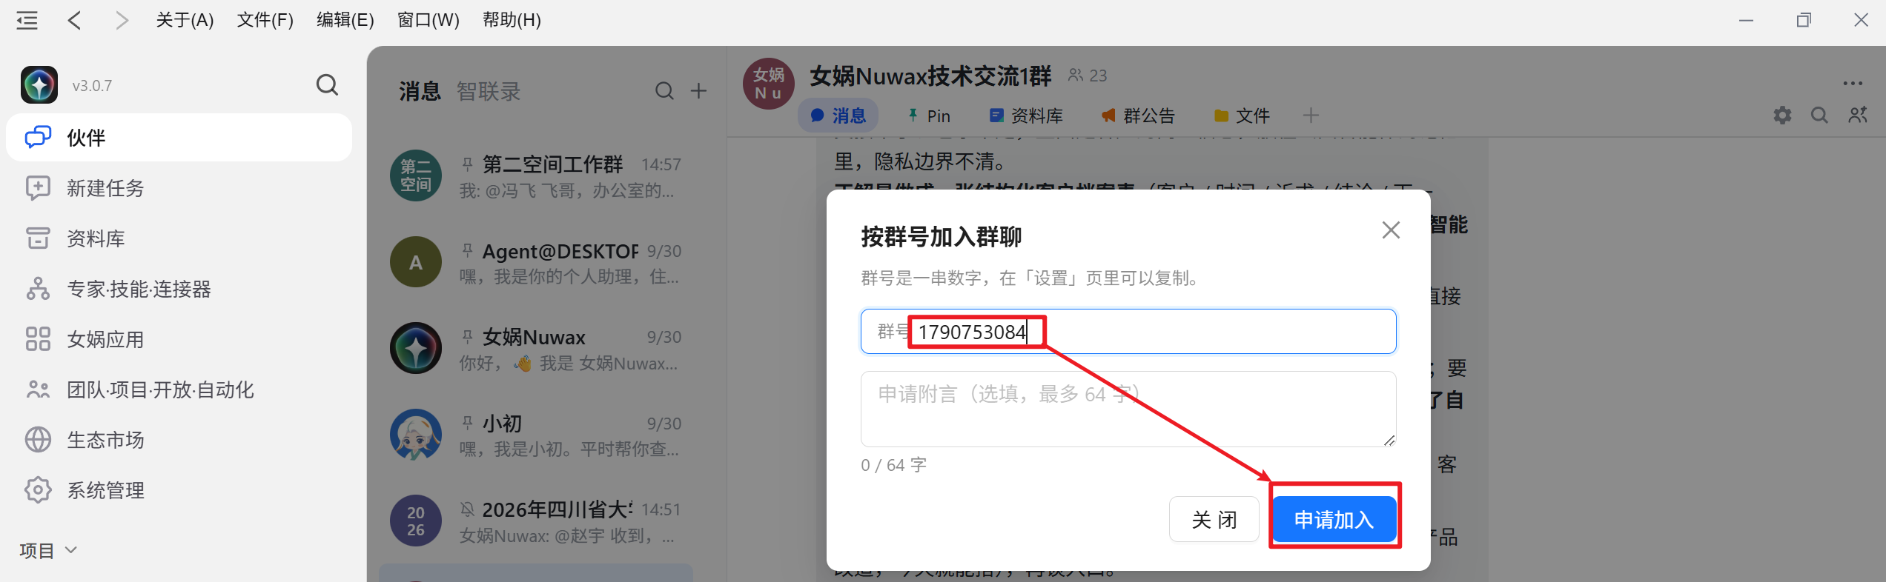Open the 文件(F) menu
Viewport: 1886px width, 582px height.
pos(265,20)
